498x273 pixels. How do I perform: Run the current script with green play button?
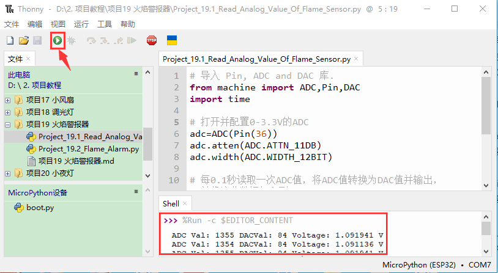58,41
